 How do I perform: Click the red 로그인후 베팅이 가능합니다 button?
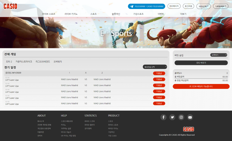click(x=201, y=86)
